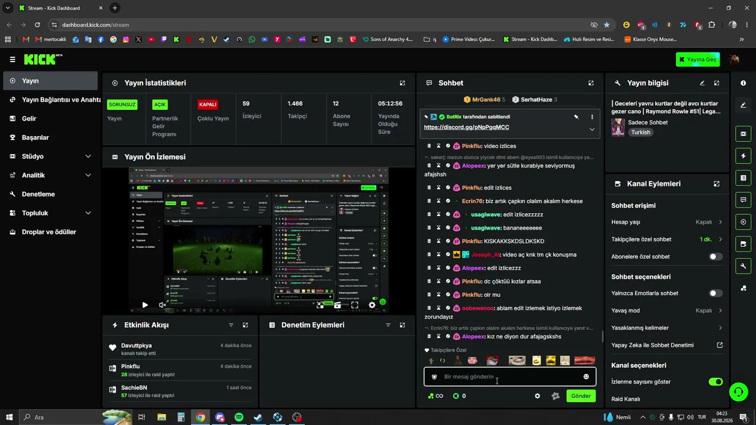
Task: Click the wrench icon in right rail
Action: click(743, 266)
